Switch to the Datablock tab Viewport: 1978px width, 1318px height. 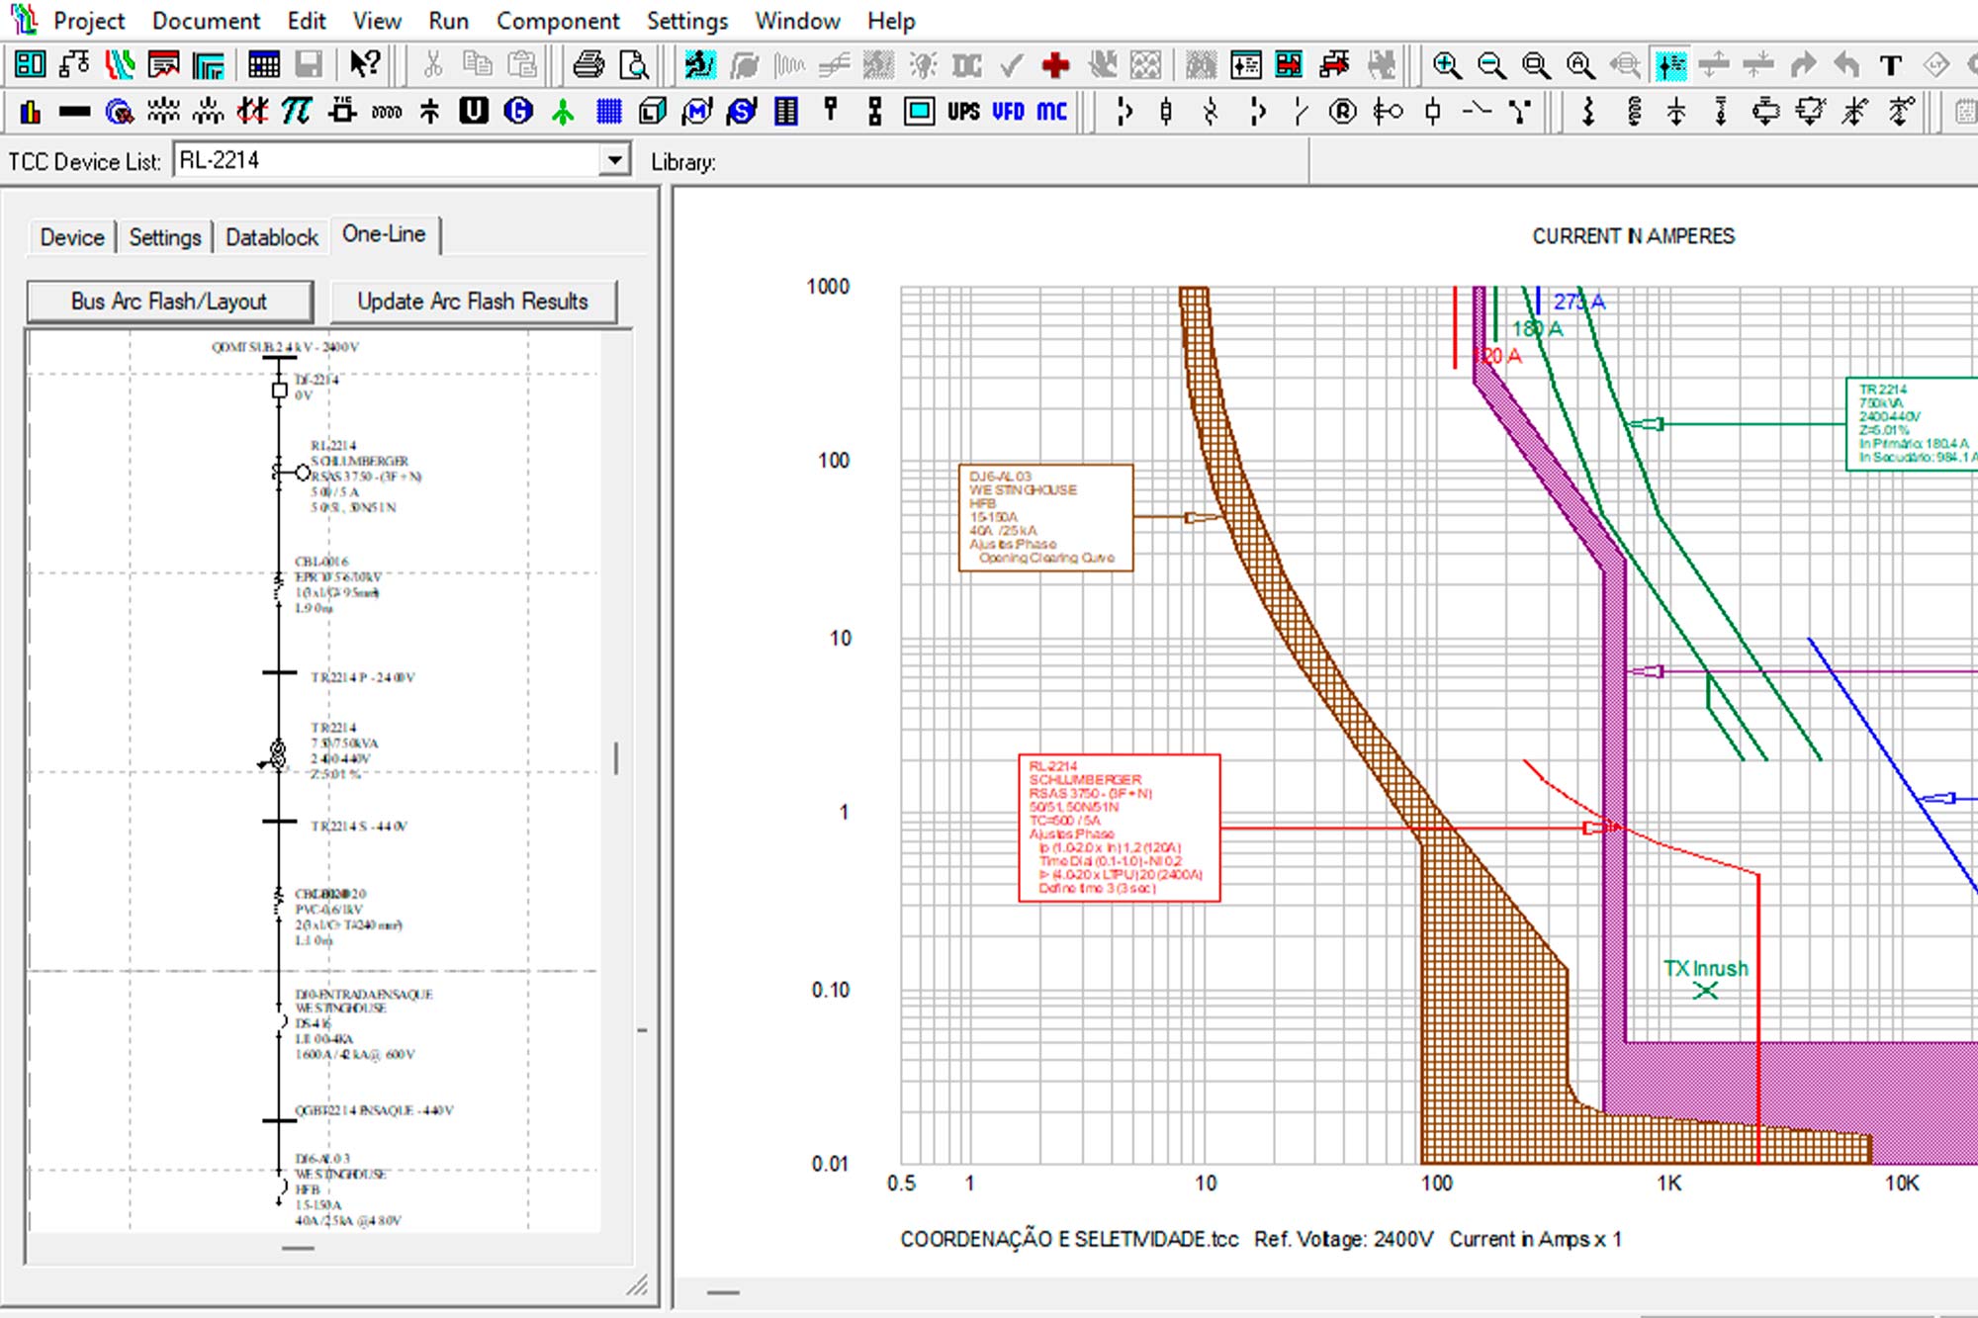272,237
